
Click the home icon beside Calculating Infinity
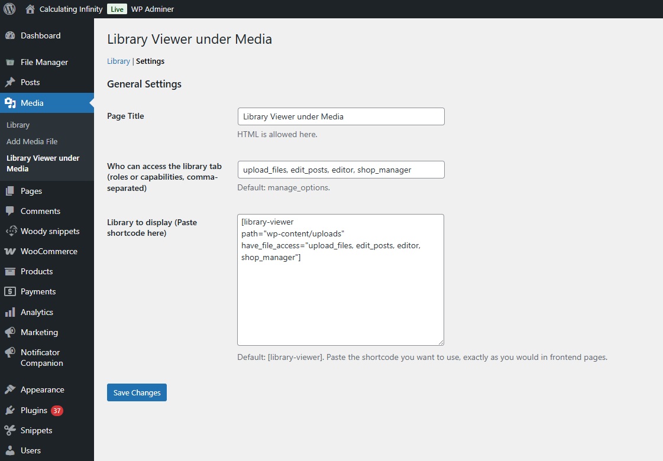(x=30, y=9)
